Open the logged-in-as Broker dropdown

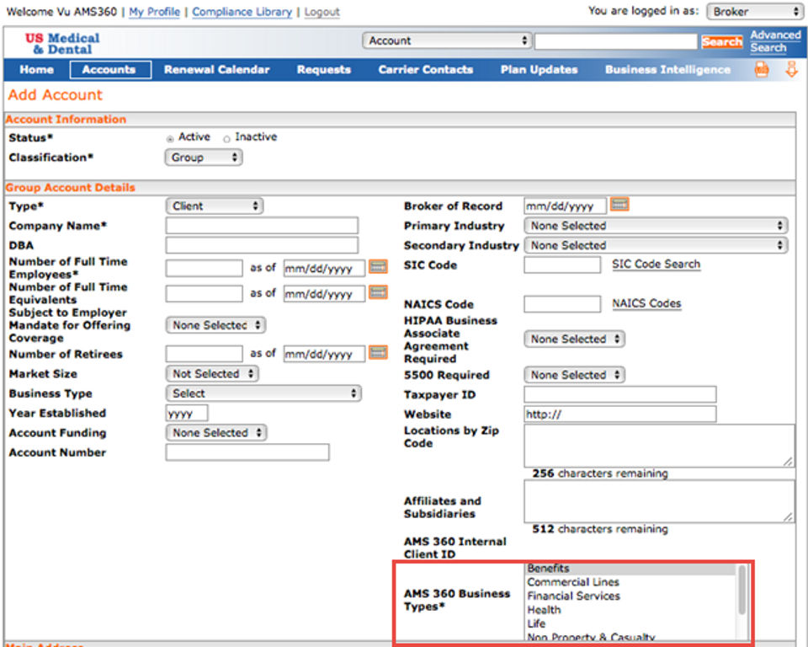coord(755,11)
